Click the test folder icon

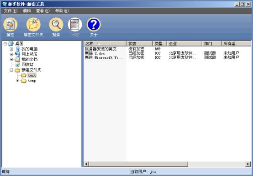[x=24, y=75]
